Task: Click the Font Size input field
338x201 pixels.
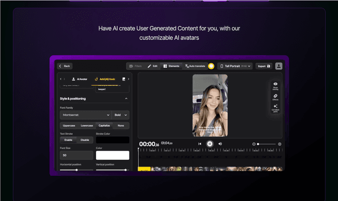Action: coord(77,155)
